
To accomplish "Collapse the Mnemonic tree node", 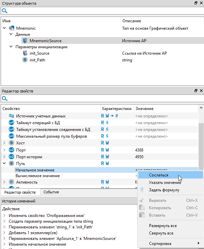I will pos(4,28).
